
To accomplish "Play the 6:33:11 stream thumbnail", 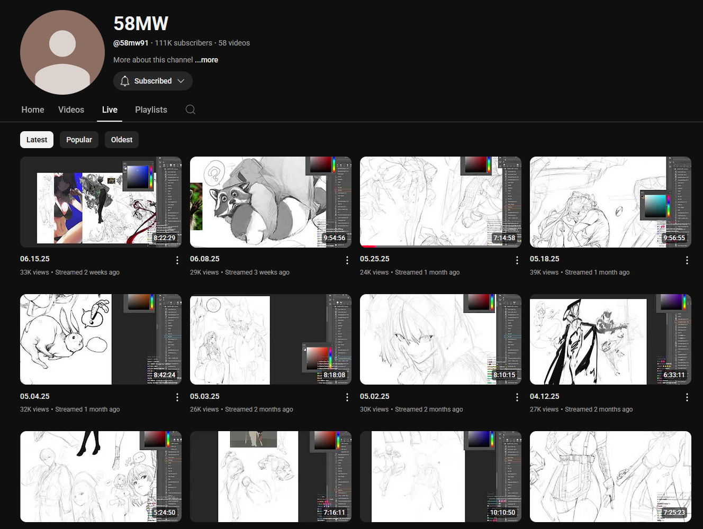I will pyautogui.click(x=610, y=339).
